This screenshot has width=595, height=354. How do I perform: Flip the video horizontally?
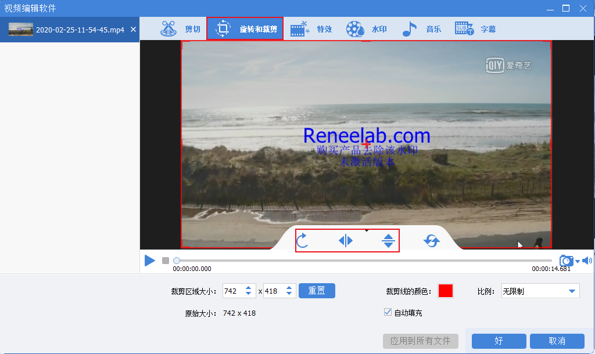point(345,240)
